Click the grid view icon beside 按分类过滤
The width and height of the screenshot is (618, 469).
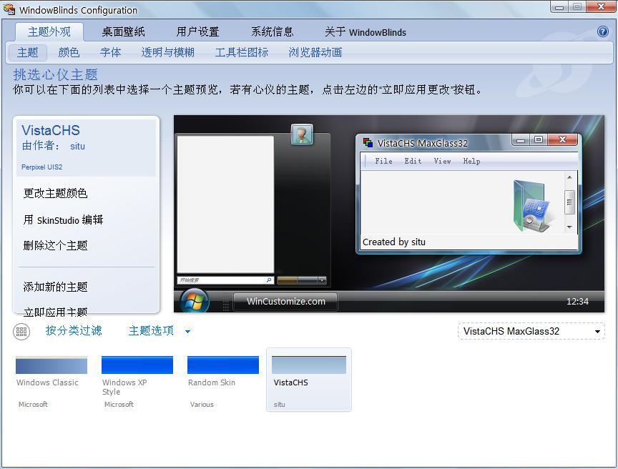[21, 332]
